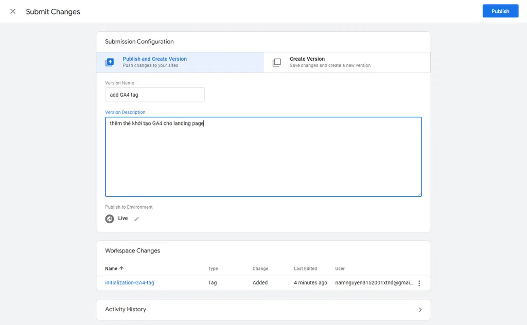Click the Type column header
The height and width of the screenshot is (325, 527).
tap(213, 268)
